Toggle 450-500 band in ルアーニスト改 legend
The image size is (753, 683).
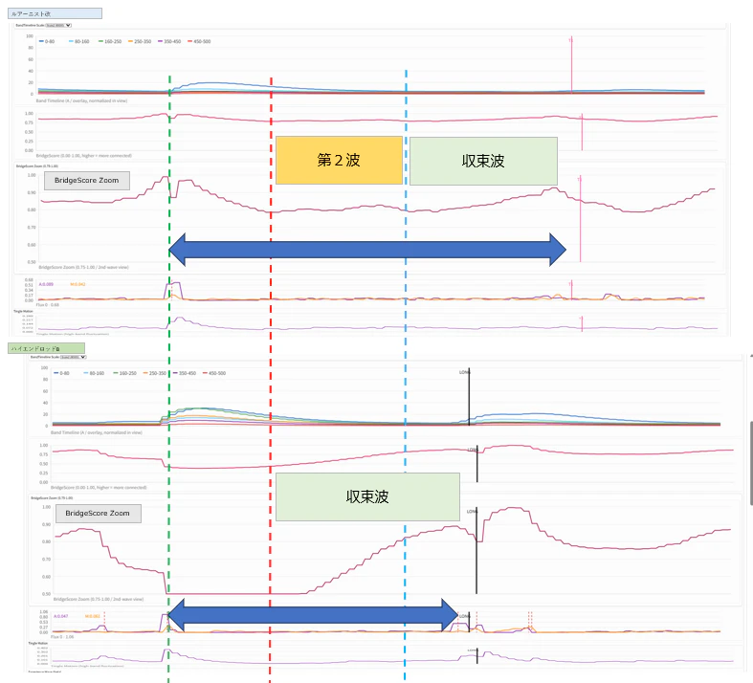[199, 41]
